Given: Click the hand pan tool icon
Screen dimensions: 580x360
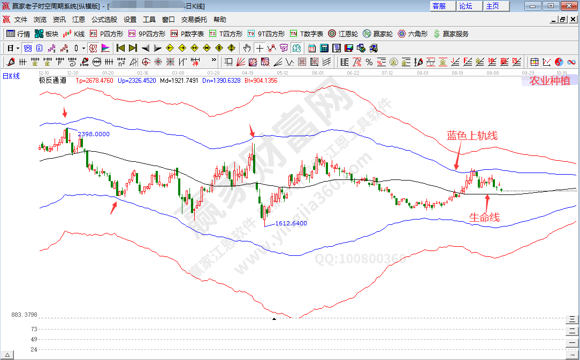Looking at the screenshot, I should click(x=247, y=48).
